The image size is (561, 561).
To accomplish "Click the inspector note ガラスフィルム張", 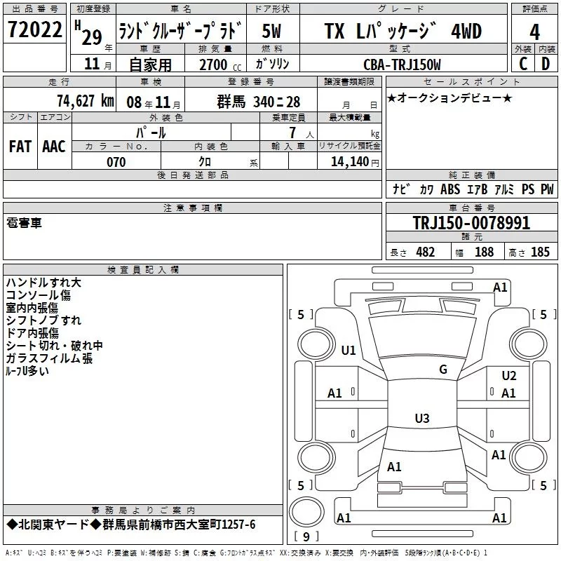I will pos(49,358).
